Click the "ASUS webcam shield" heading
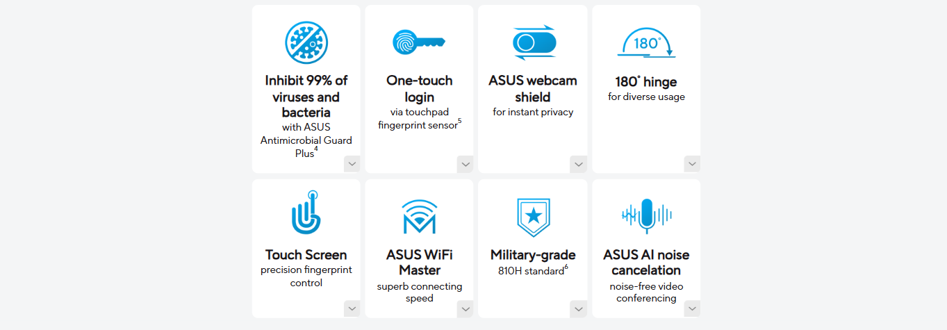This screenshot has width=947, height=330. [533, 88]
